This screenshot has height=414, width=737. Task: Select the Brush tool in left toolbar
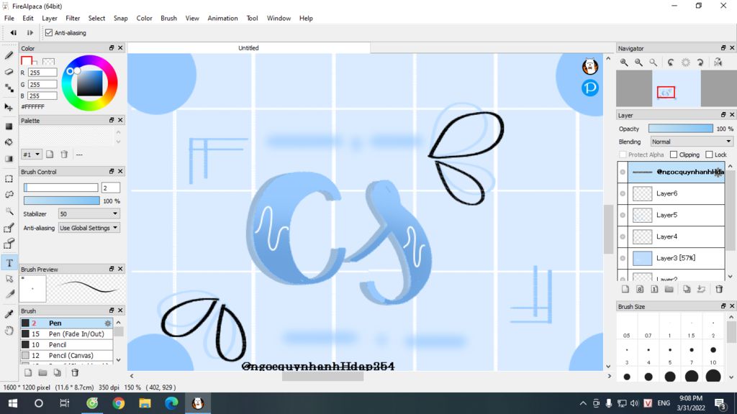pyautogui.click(x=9, y=55)
